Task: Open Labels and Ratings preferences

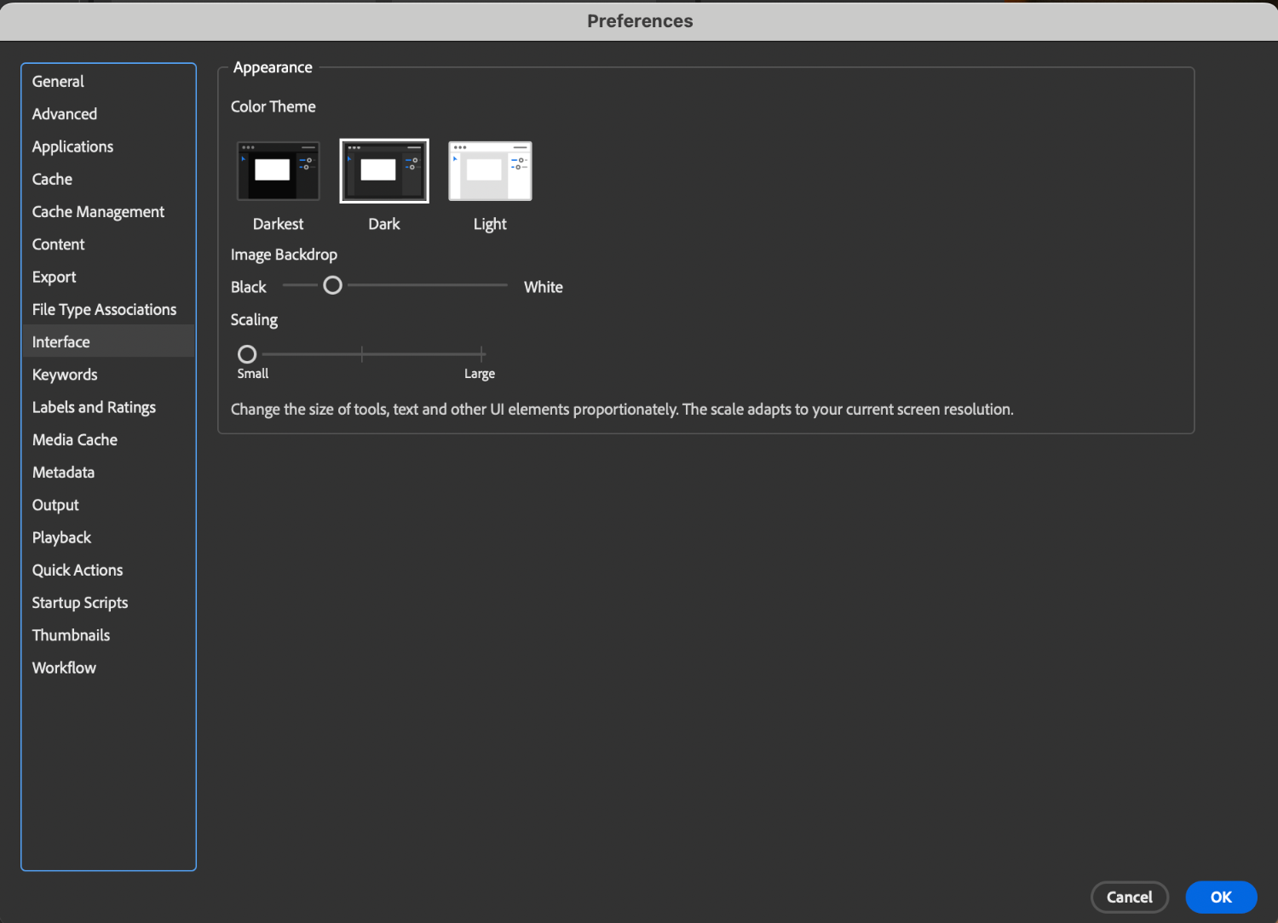Action: click(94, 408)
